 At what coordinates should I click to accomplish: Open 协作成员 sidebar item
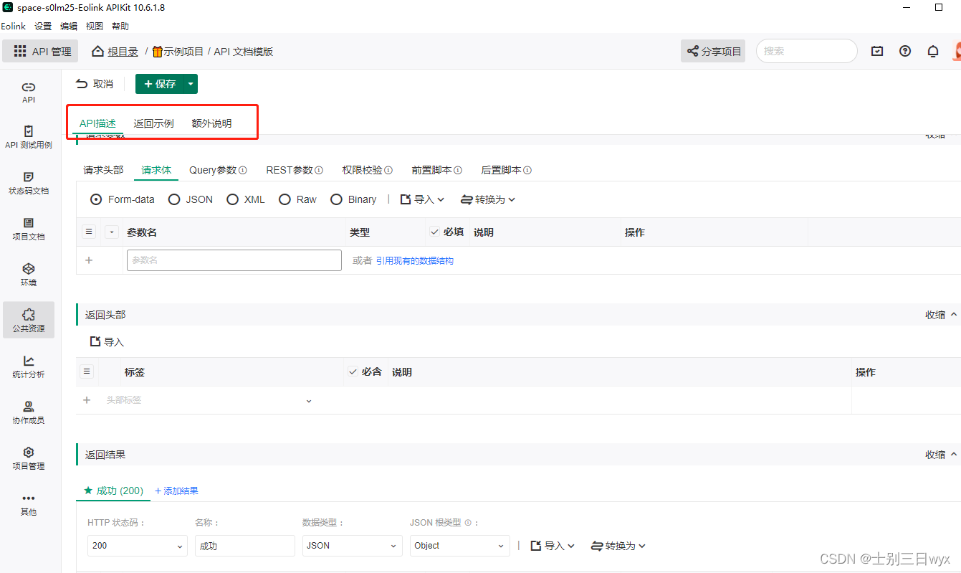click(x=29, y=412)
